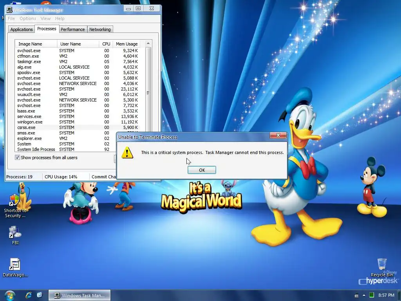Launch Internet Explorer from taskbar
Viewport: 401px width, 301px height.
click(29, 295)
